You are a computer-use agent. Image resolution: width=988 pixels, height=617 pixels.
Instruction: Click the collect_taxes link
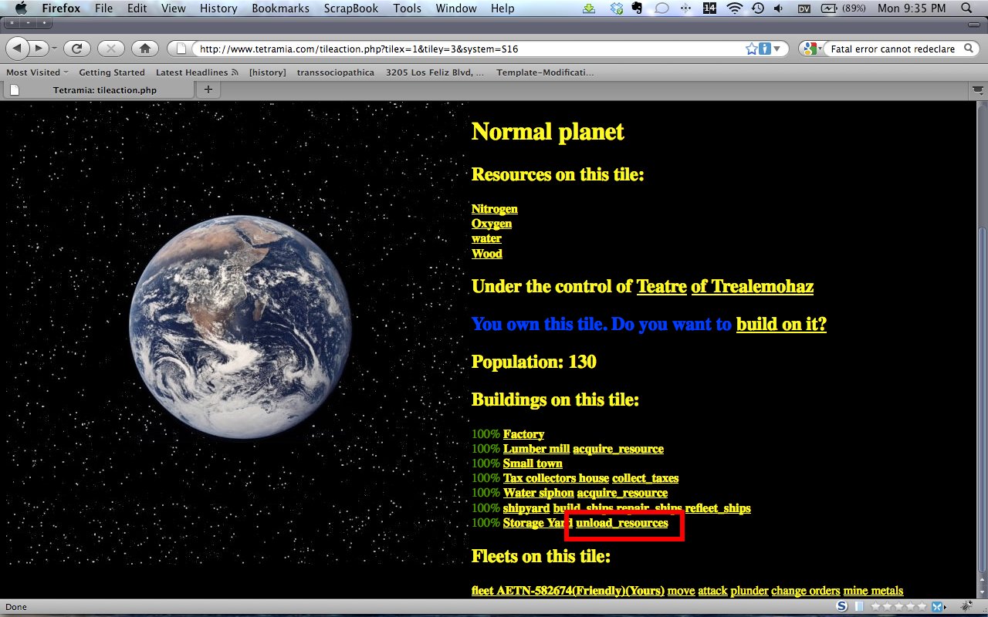[645, 478]
